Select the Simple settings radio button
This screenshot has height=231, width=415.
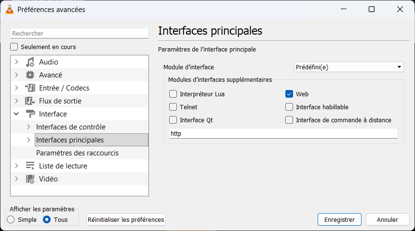click(11, 219)
